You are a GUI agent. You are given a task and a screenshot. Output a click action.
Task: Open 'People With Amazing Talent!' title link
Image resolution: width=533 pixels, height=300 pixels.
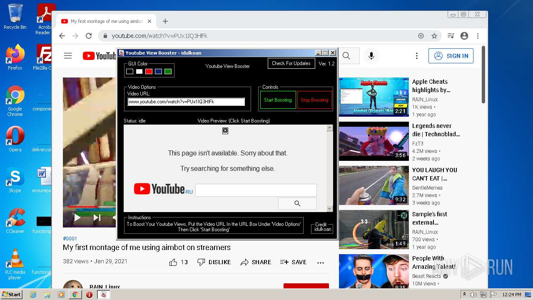click(434, 262)
